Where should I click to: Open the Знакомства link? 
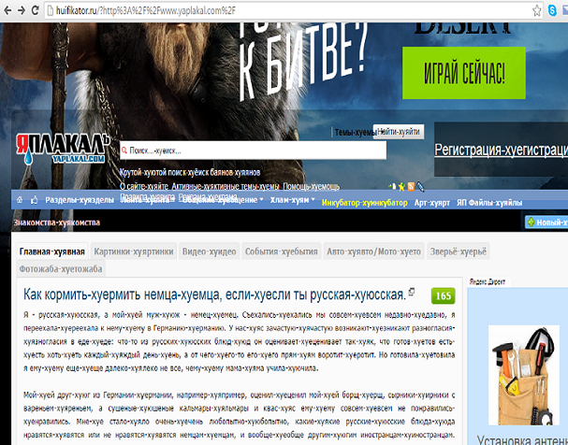click(57, 222)
